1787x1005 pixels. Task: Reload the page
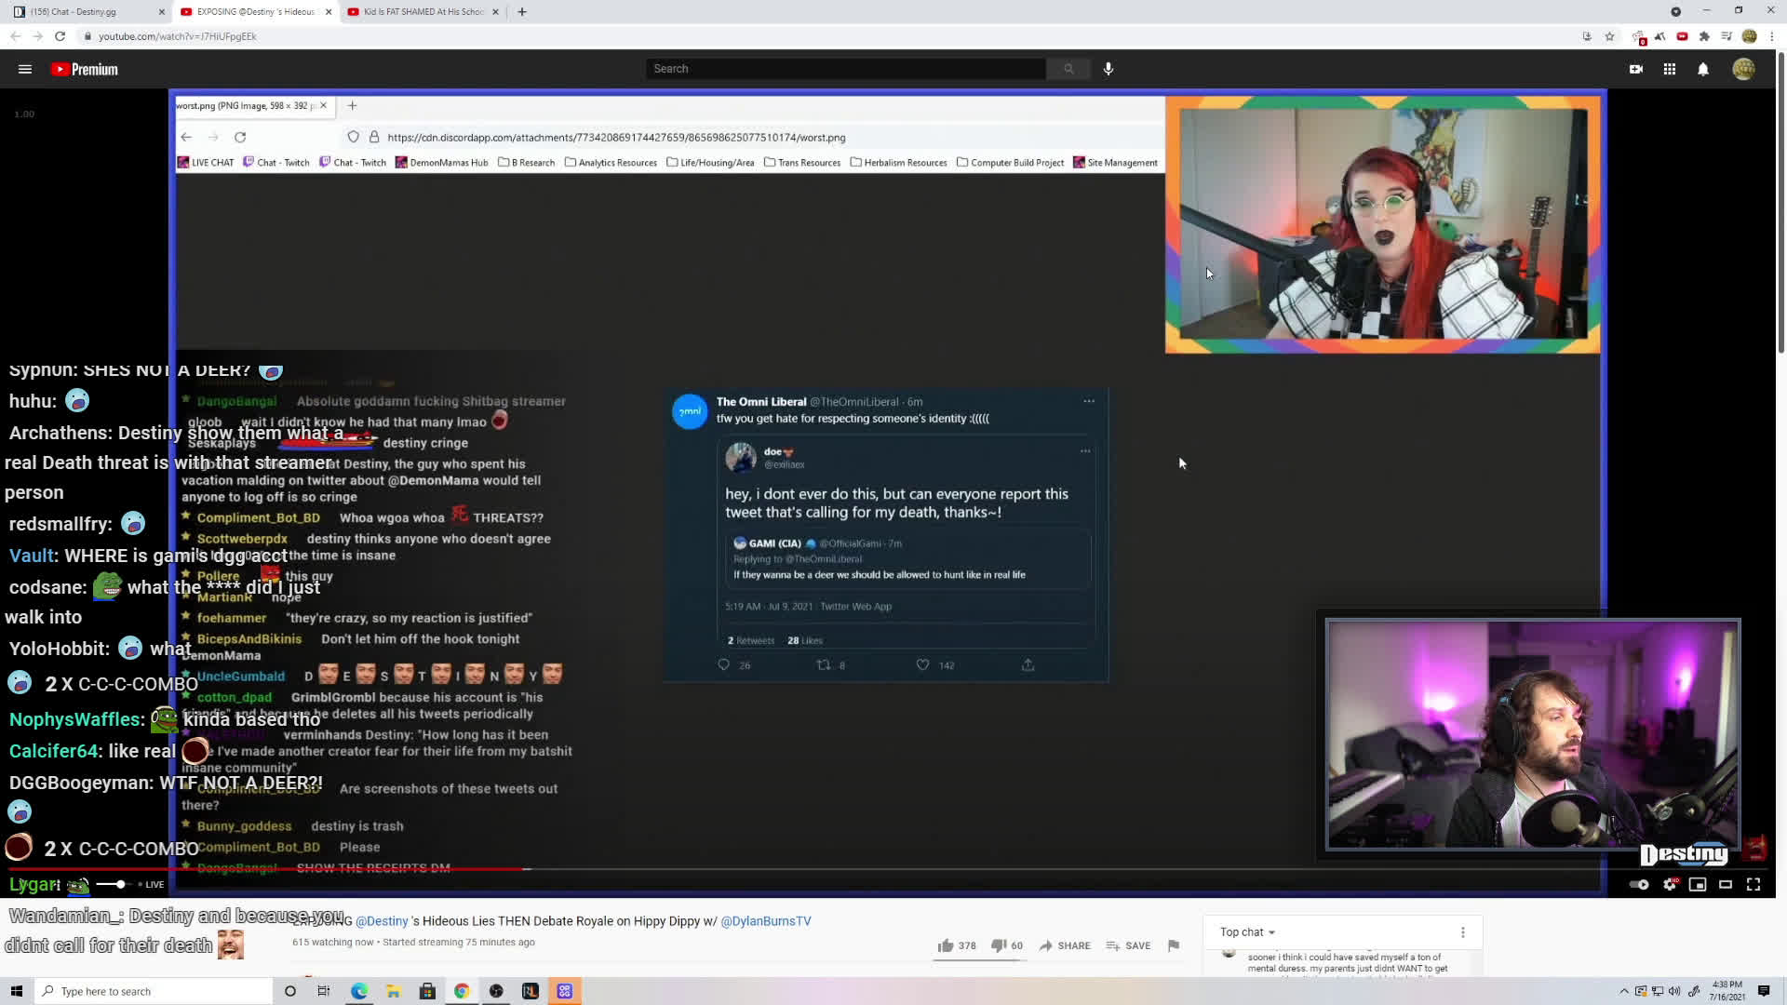[x=60, y=36]
